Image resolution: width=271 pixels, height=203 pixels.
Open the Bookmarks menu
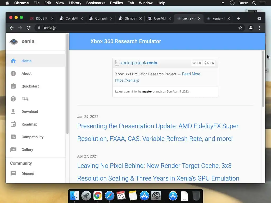[x=96, y=3]
